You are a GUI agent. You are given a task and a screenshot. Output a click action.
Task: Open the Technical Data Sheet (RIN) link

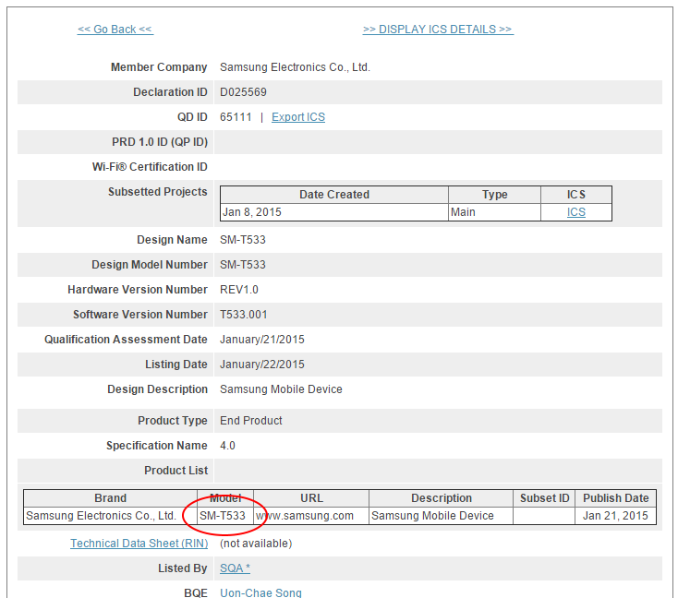[x=139, y=544]
